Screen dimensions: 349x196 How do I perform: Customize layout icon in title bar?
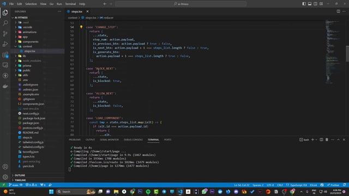click(x=321, y=4)
